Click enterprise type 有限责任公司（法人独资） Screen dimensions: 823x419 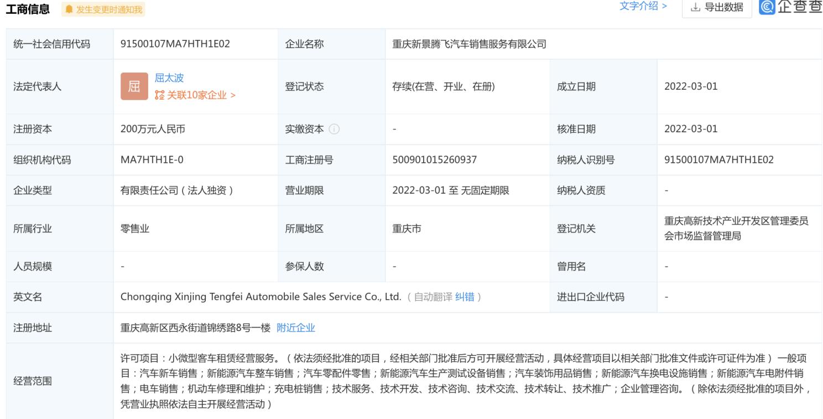(x=176, y=190)
